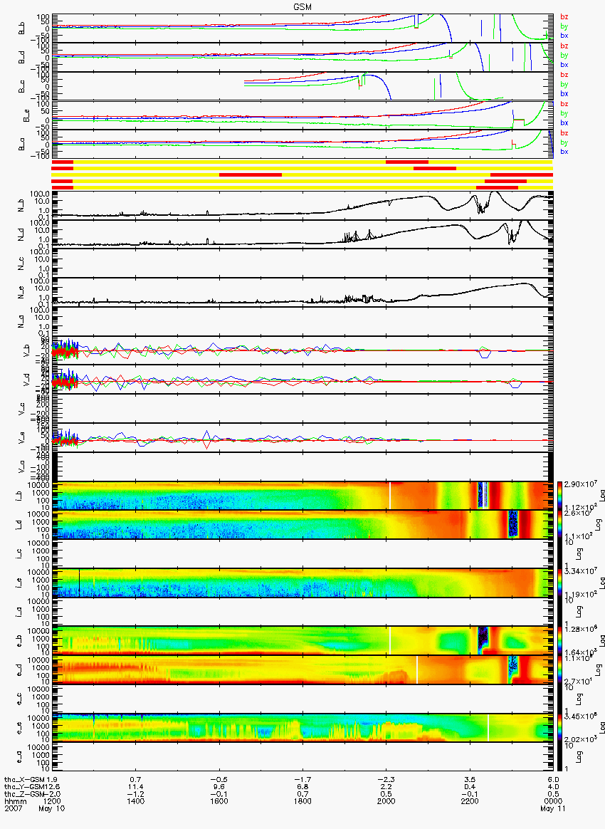The width and height of the screenshot is (605, 829).
Task: Click the 9.6 Y-GSM position value
Action: (219, 787)
